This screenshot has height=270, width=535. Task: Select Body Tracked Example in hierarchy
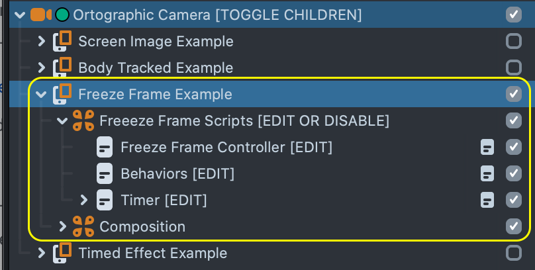click(x=156, y=67)
